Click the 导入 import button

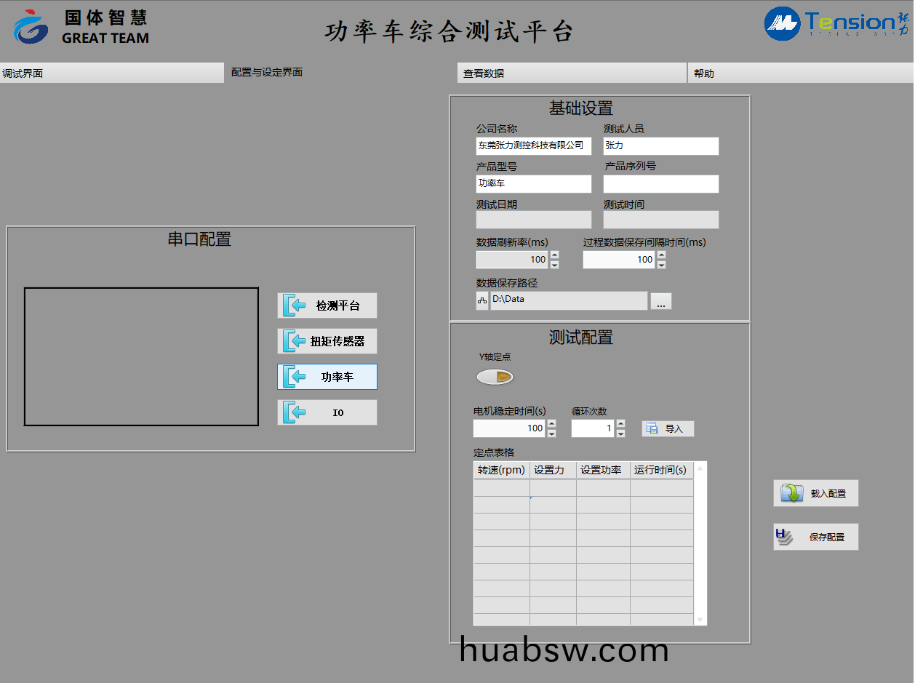click(668, 428)
